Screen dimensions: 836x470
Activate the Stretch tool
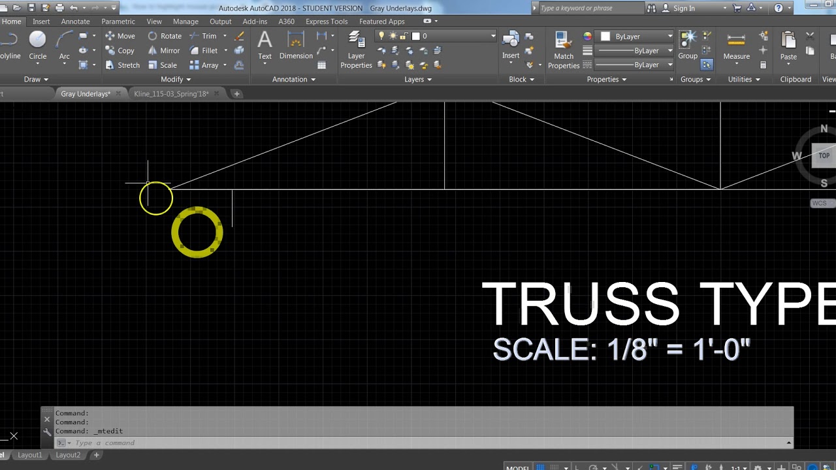click(122, 65)
